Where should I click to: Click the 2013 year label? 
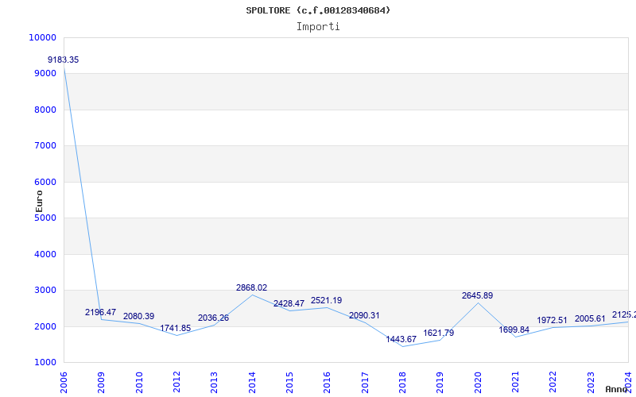tap(214, 383)
